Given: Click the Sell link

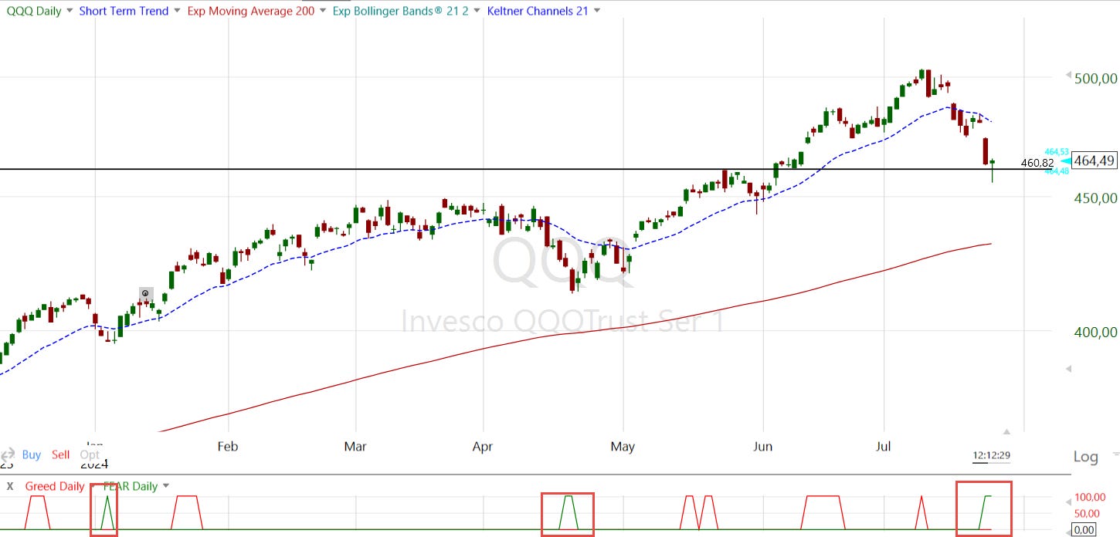Looking at the screenshot, I should coord(61,454).
